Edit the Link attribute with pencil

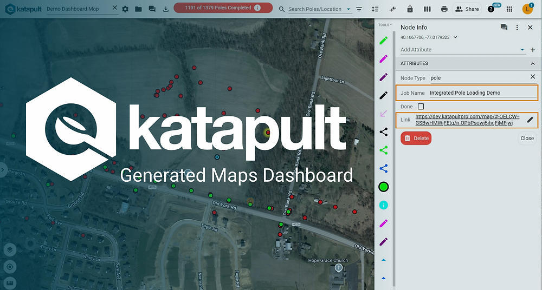530,120
